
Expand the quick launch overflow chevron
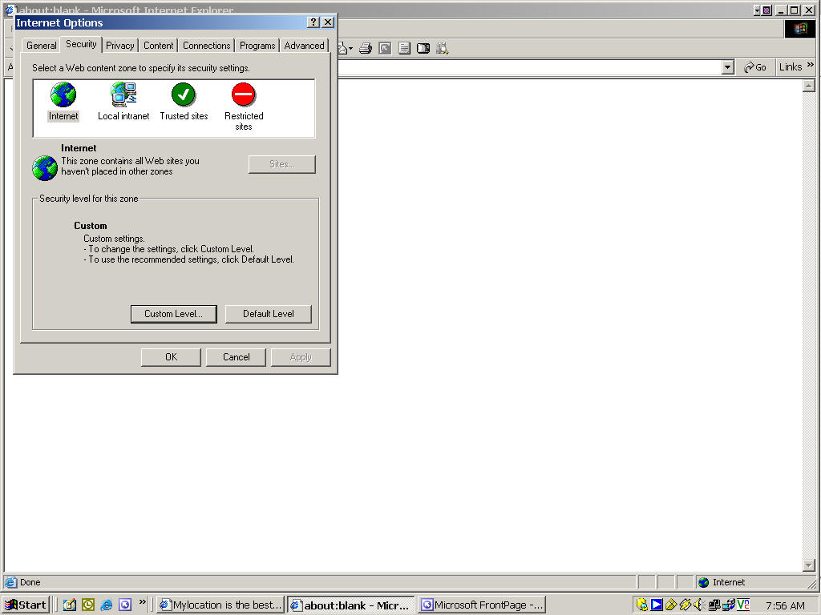pyautogui.click(x=143, y=602)
